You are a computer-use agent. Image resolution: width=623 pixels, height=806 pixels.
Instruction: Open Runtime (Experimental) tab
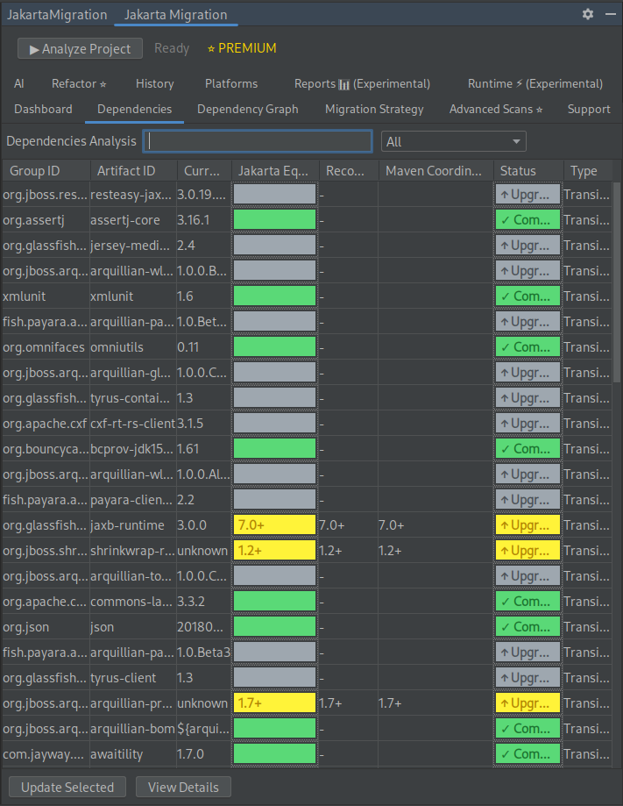pos(535,84)
